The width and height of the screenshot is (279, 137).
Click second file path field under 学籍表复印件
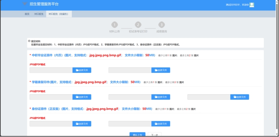(130, 97)
